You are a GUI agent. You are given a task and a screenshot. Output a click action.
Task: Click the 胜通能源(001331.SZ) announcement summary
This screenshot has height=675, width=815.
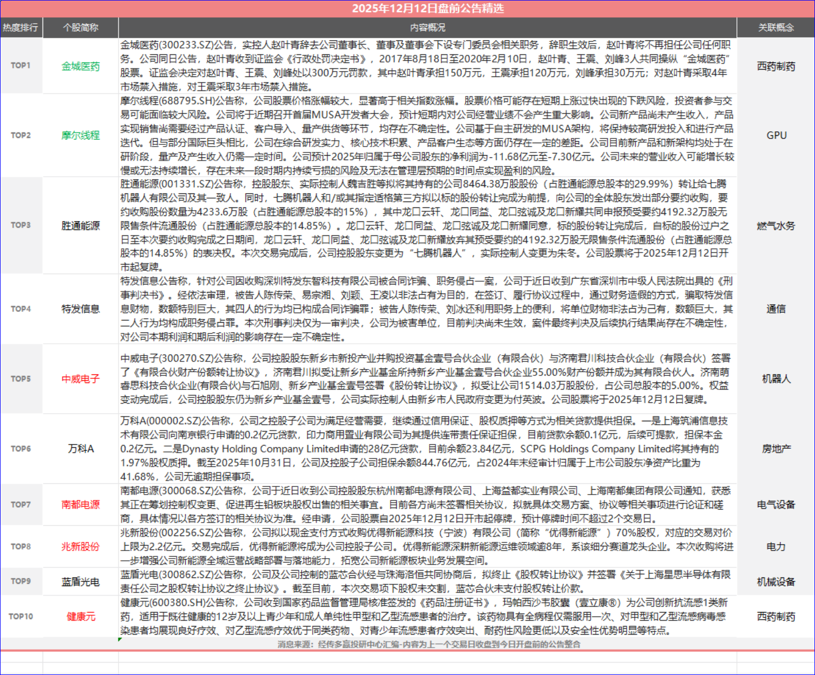(427, 225)
